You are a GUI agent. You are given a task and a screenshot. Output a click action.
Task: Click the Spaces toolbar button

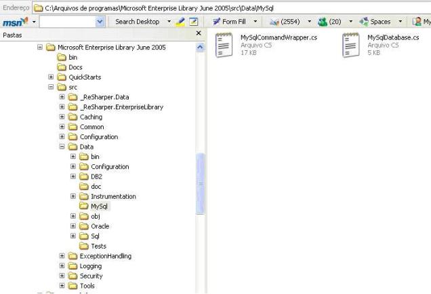(375, 22)
